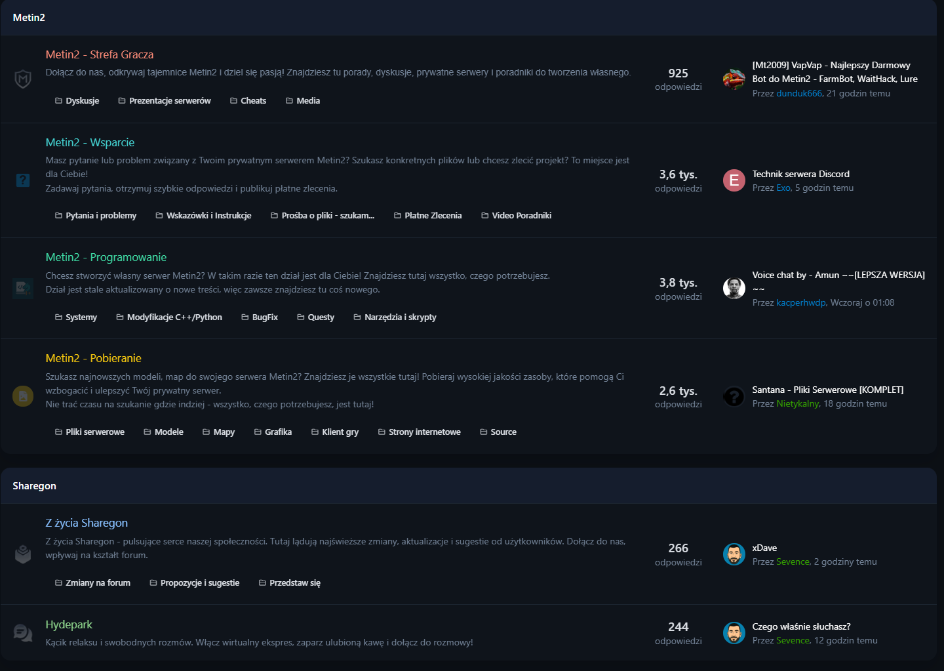This screenshot has width=944, height=671.
Task: Open the question mark avatar beside Santana thread
Action: 734,396
